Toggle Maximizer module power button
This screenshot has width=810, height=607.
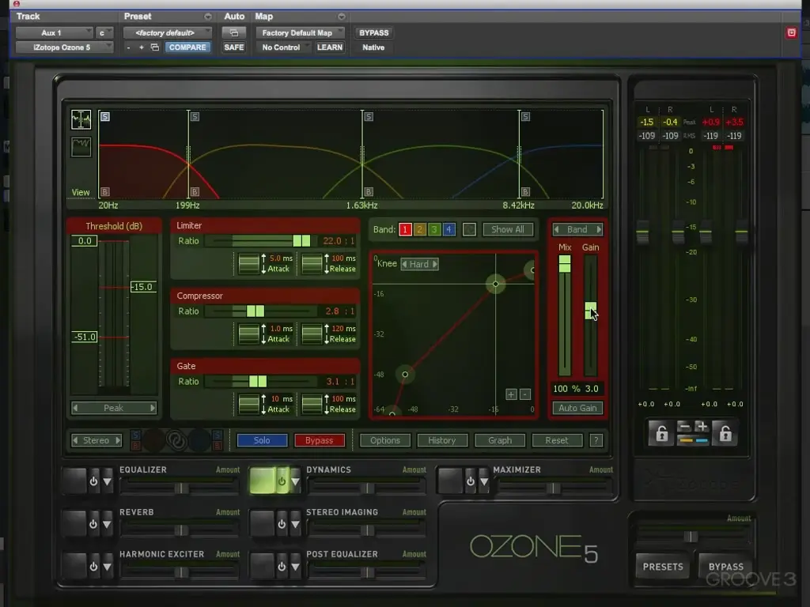[x=470, y=481]
